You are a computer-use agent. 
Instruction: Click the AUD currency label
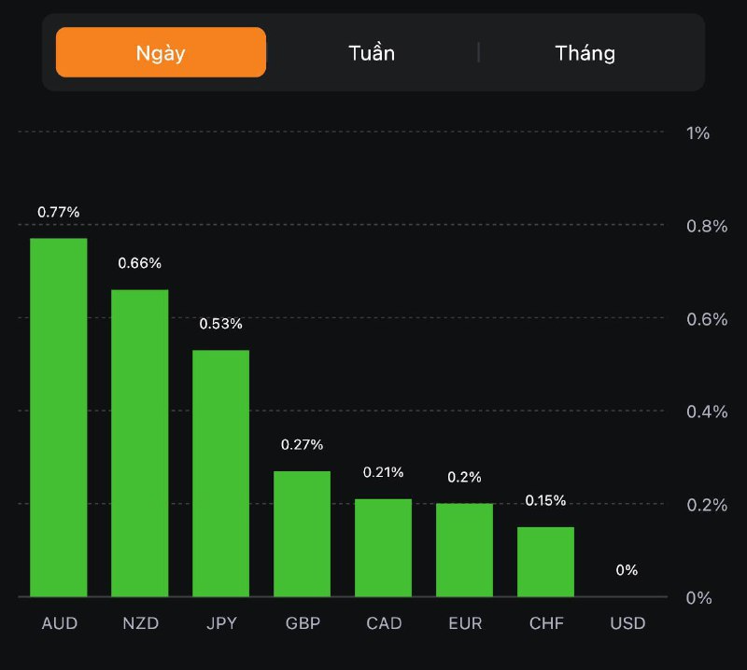coord(59,623)
